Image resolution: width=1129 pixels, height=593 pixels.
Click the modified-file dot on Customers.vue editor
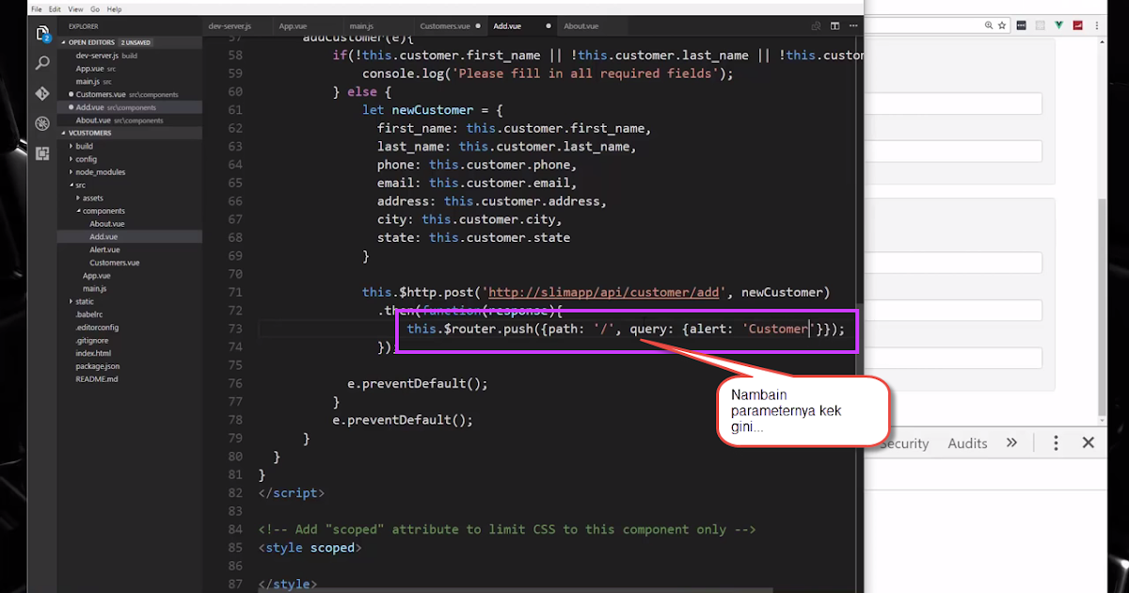[x=478, y=25]
